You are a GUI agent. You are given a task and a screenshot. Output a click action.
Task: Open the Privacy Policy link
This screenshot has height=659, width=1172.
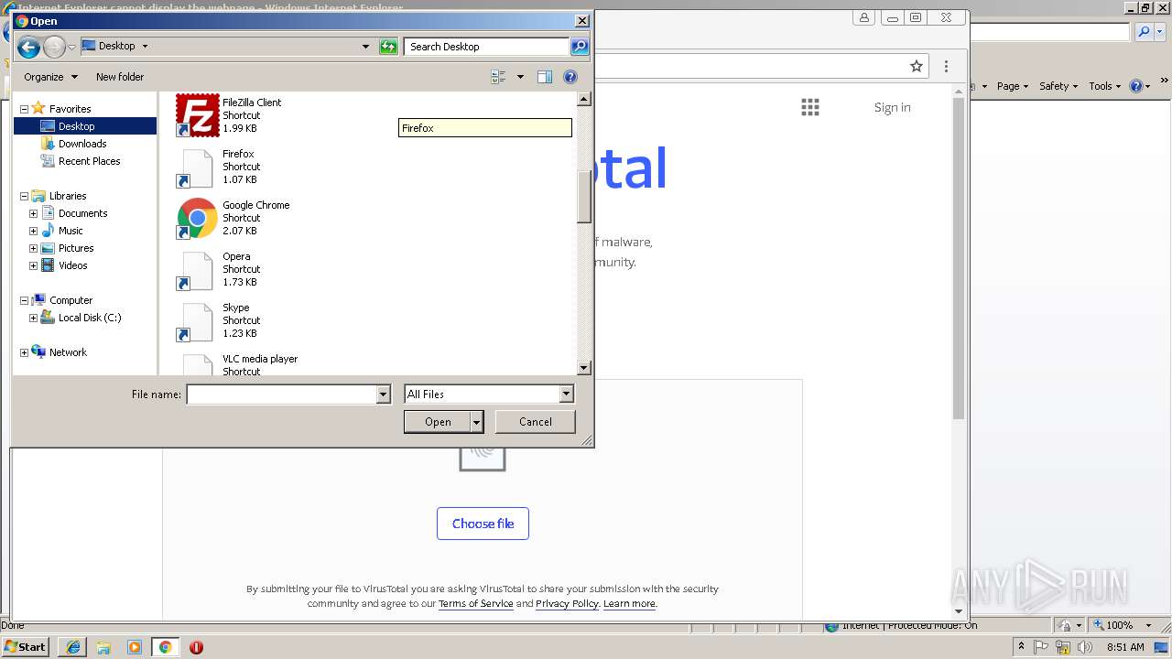pyautogui.click(x=567, y=603)
